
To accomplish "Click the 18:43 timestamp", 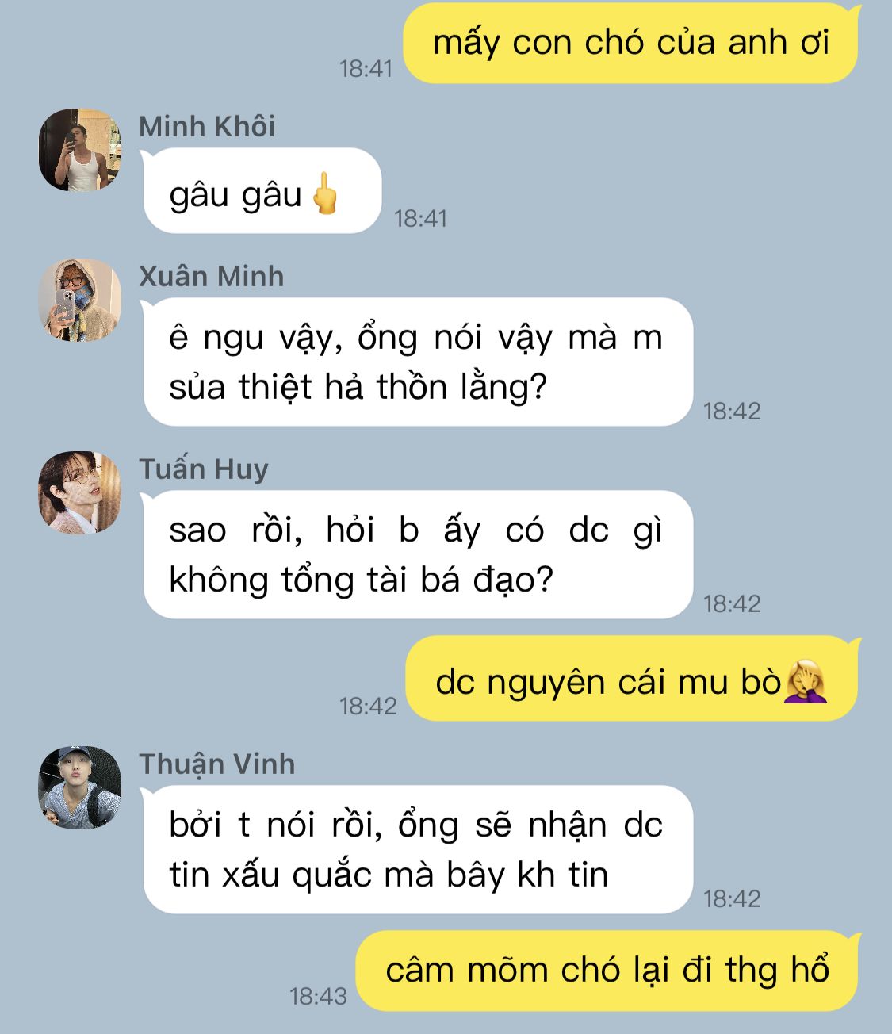I will [318, 996].
